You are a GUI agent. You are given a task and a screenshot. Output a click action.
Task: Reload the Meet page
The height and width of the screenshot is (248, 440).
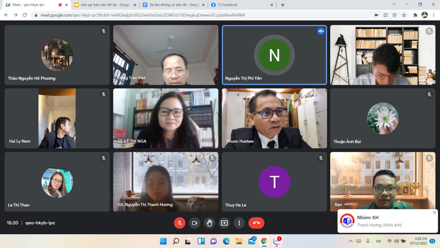[x=25, y=15]
